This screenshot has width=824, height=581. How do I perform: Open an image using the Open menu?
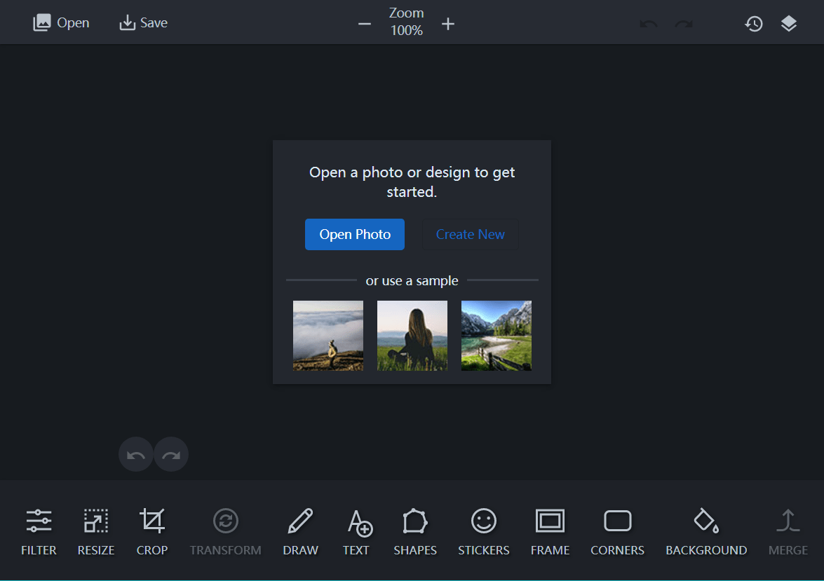coord(61,22)
